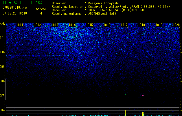Click the bright meteor echo near 1018
The image size is (182, 116).
143,96
